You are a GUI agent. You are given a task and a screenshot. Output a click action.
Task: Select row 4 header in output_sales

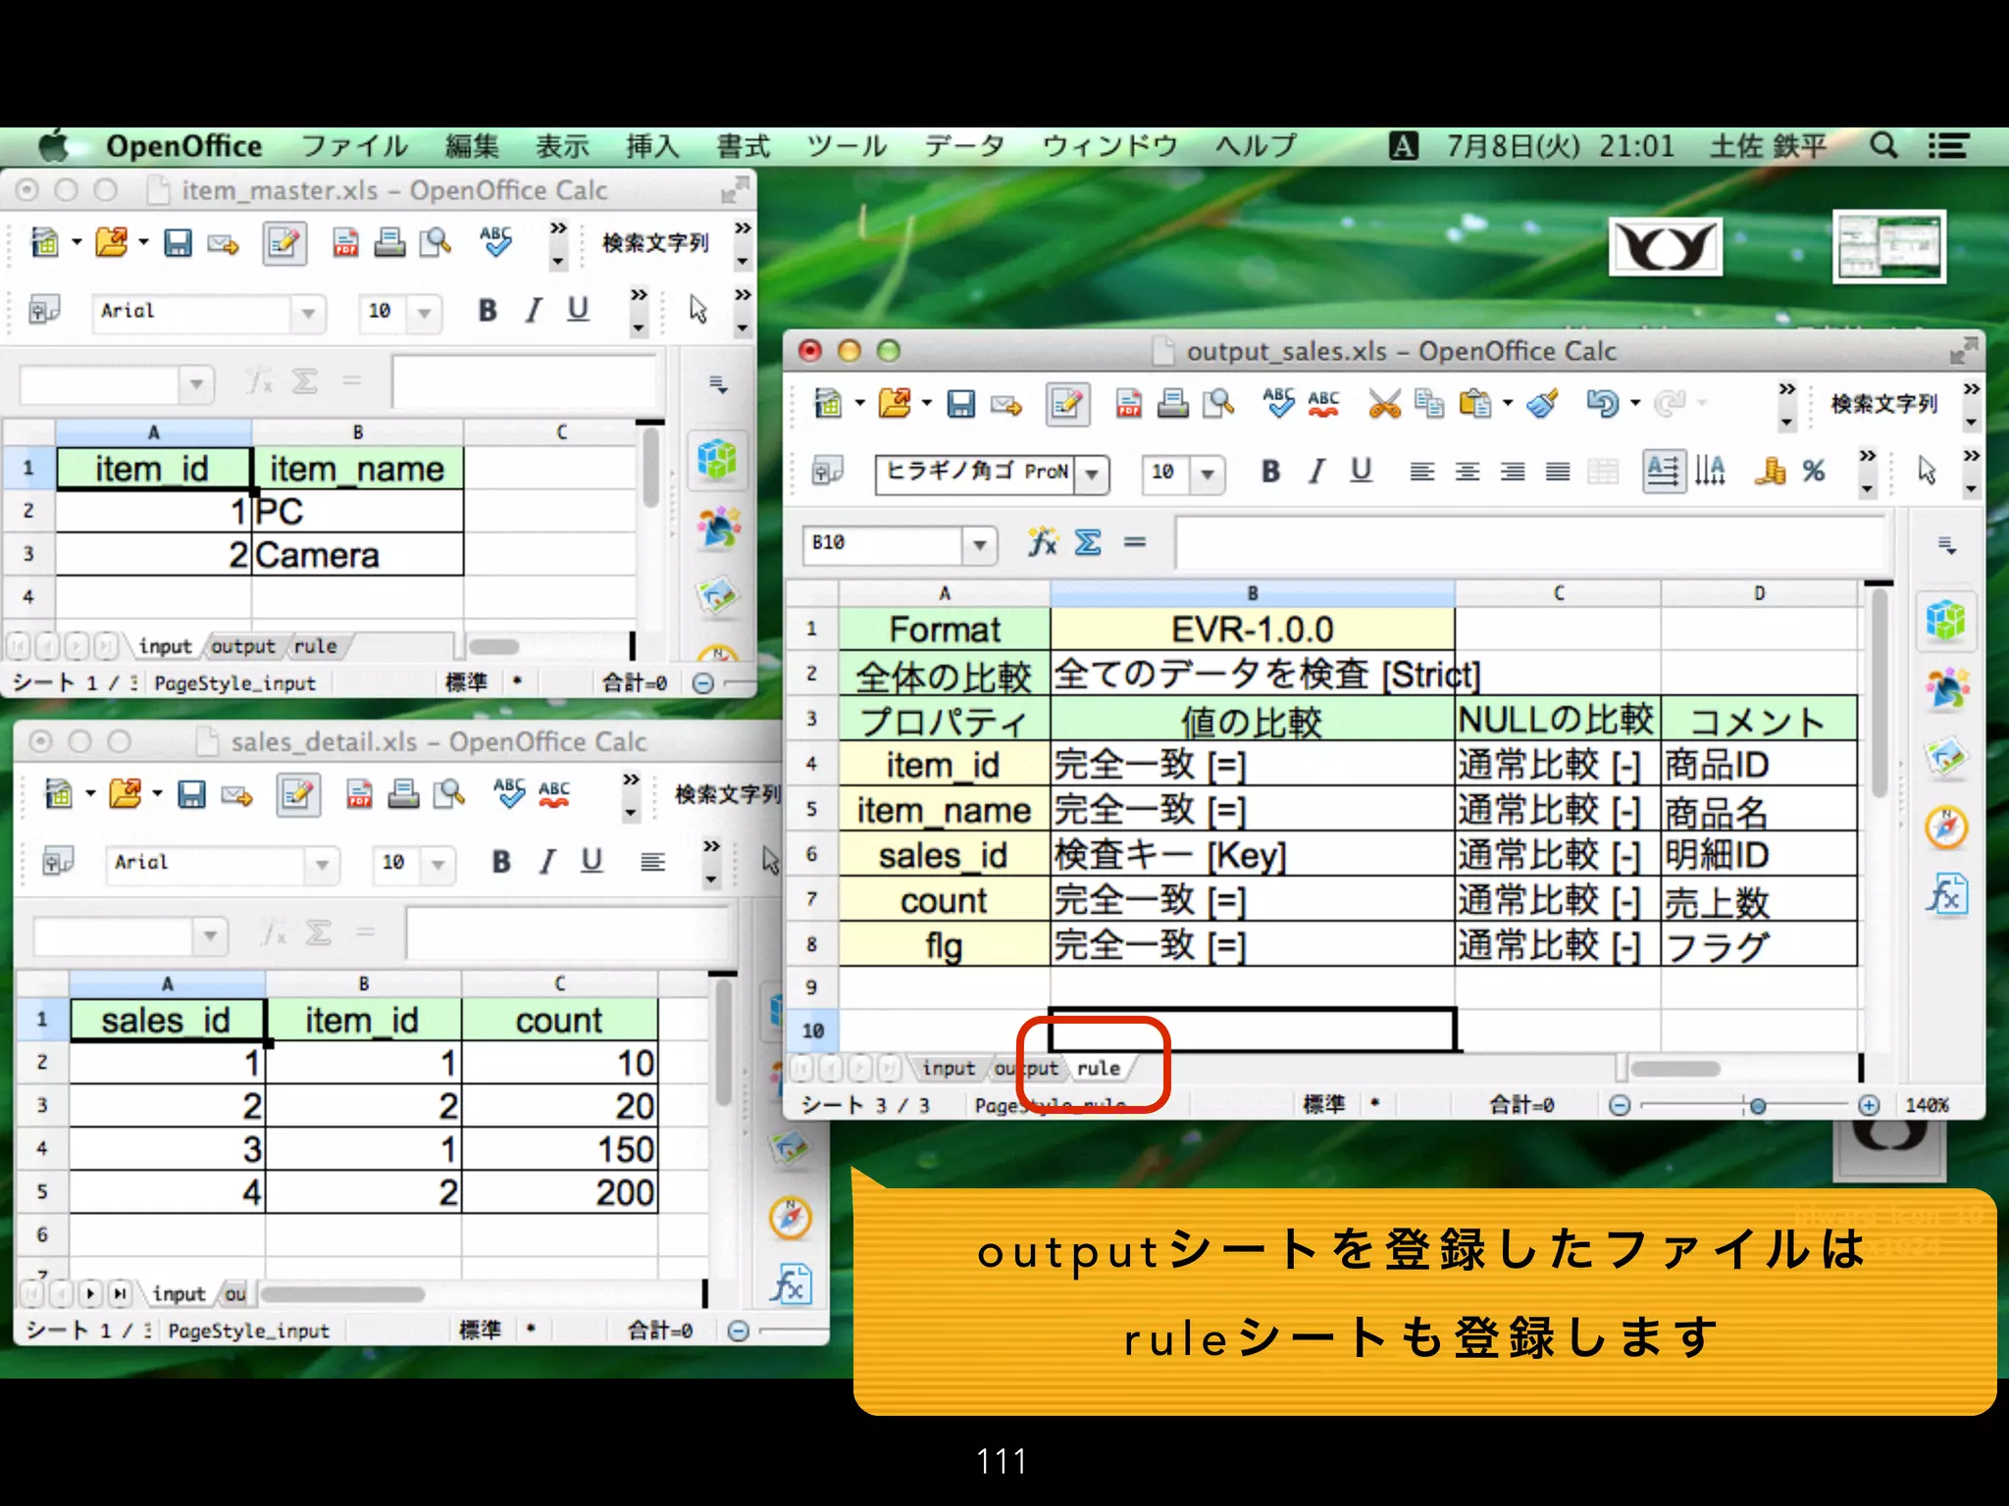[x=811, y=763]
